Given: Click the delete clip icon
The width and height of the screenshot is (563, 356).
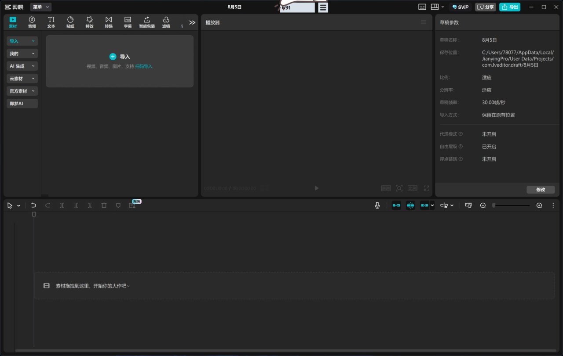Looking at the screenshot, I should coord(104,205).
